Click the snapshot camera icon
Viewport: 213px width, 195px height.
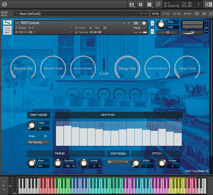click(x=136, y=23)
